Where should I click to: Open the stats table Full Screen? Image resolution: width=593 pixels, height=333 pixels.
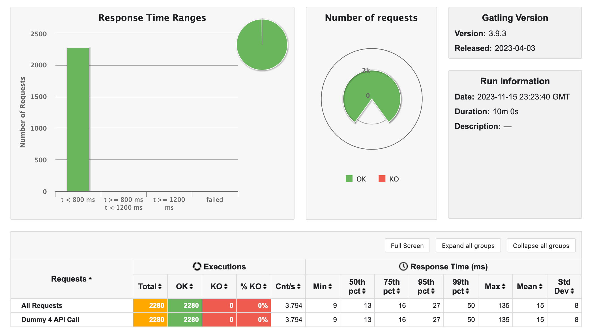[407, 246]
